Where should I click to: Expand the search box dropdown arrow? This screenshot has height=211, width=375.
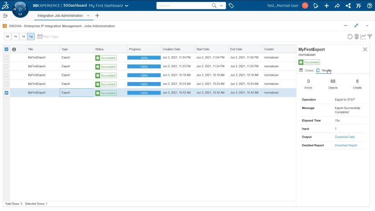(222, 6)
